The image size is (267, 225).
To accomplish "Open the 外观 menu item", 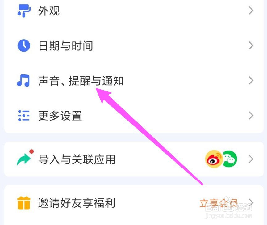I will tap(134, 11).
